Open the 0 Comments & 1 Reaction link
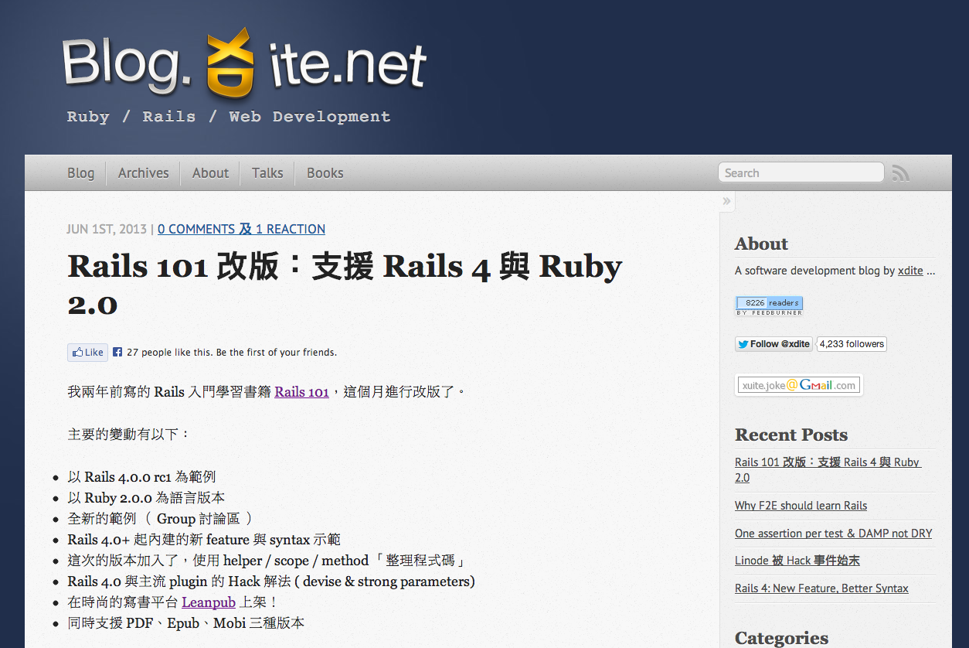Image resolution: width=969 pixels, height=648 pixels. [241, 229]
